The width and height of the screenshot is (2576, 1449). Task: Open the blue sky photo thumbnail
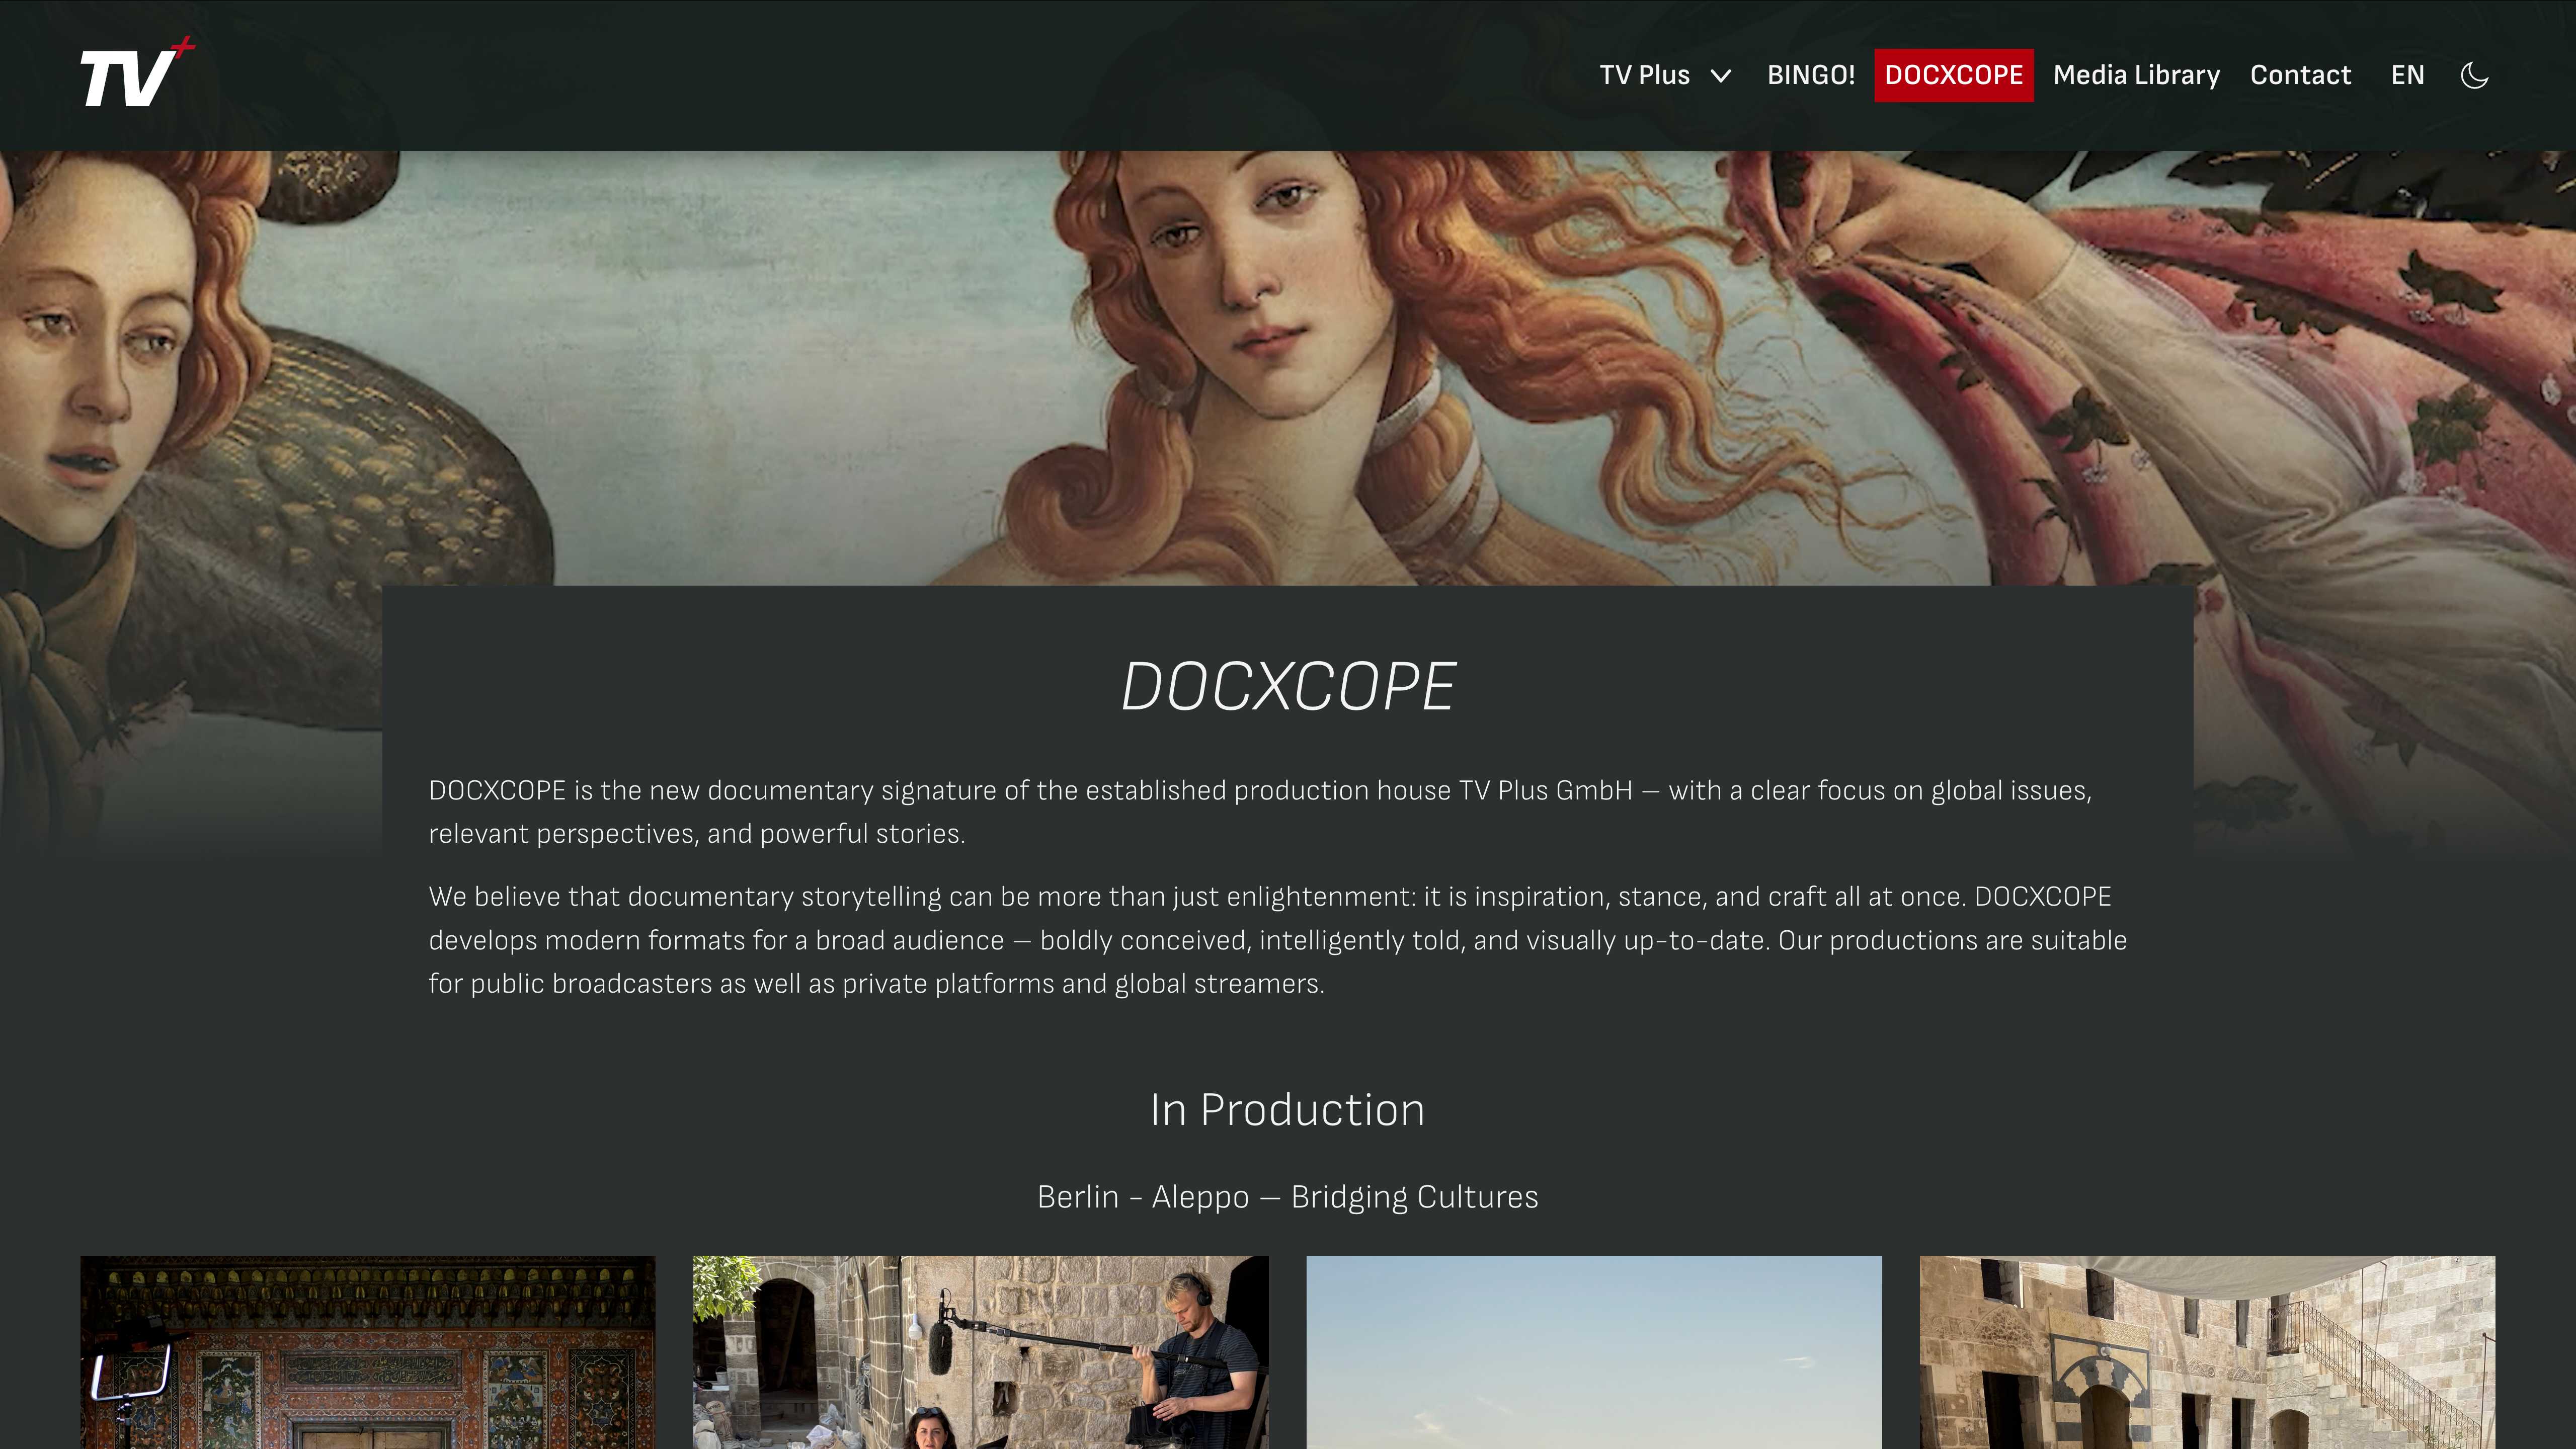(1594, 1352)
